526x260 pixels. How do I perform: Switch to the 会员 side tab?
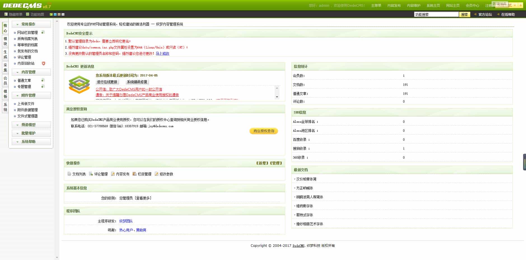point(5,81)
